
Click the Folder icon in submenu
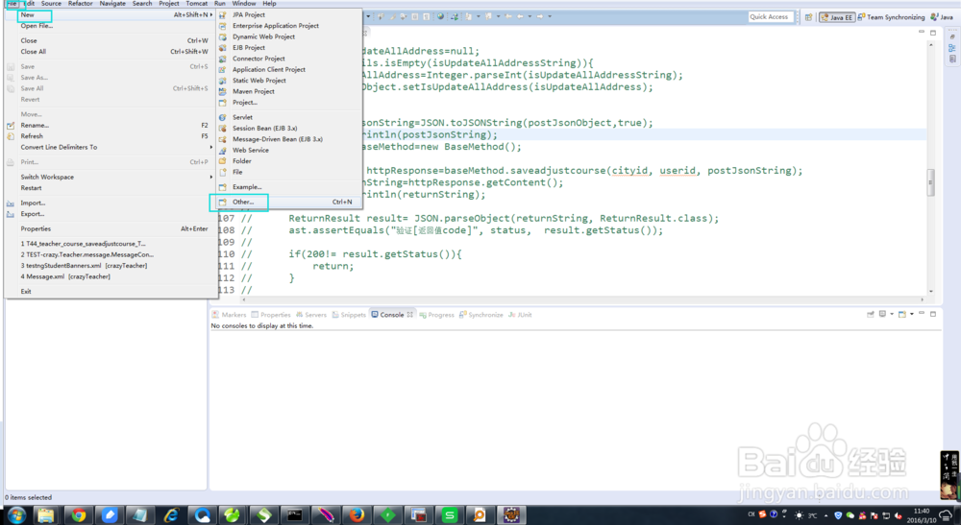[223, 161]
